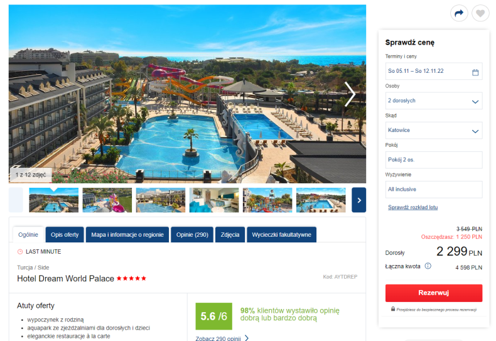The height and width of the screenshot is (341, 496).
Task: Open the Sprawdź rozkład lotu link
Action: (x=412, y=207)
